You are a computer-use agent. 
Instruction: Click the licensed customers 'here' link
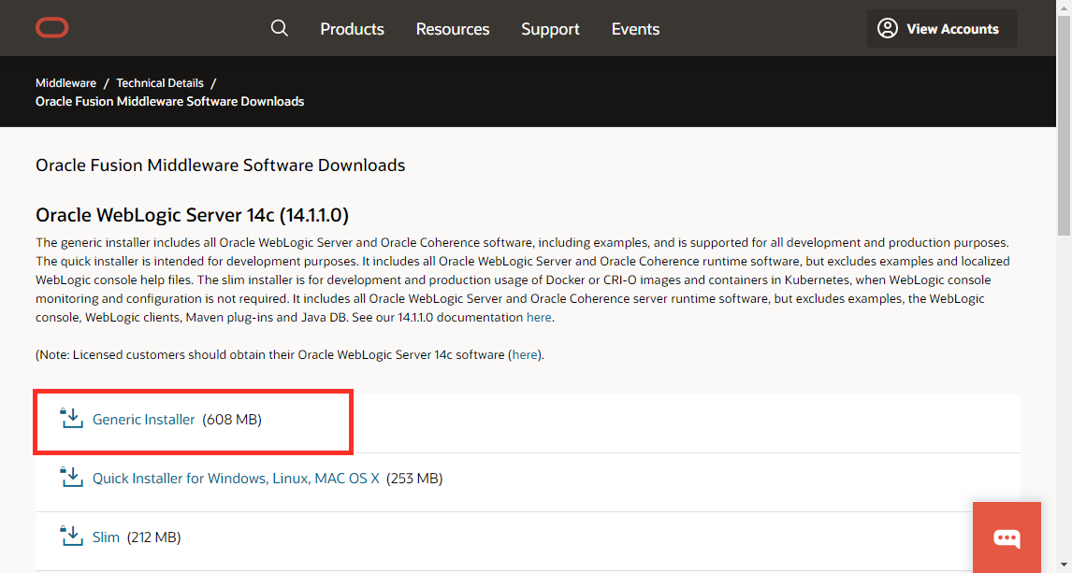(524, 354)
